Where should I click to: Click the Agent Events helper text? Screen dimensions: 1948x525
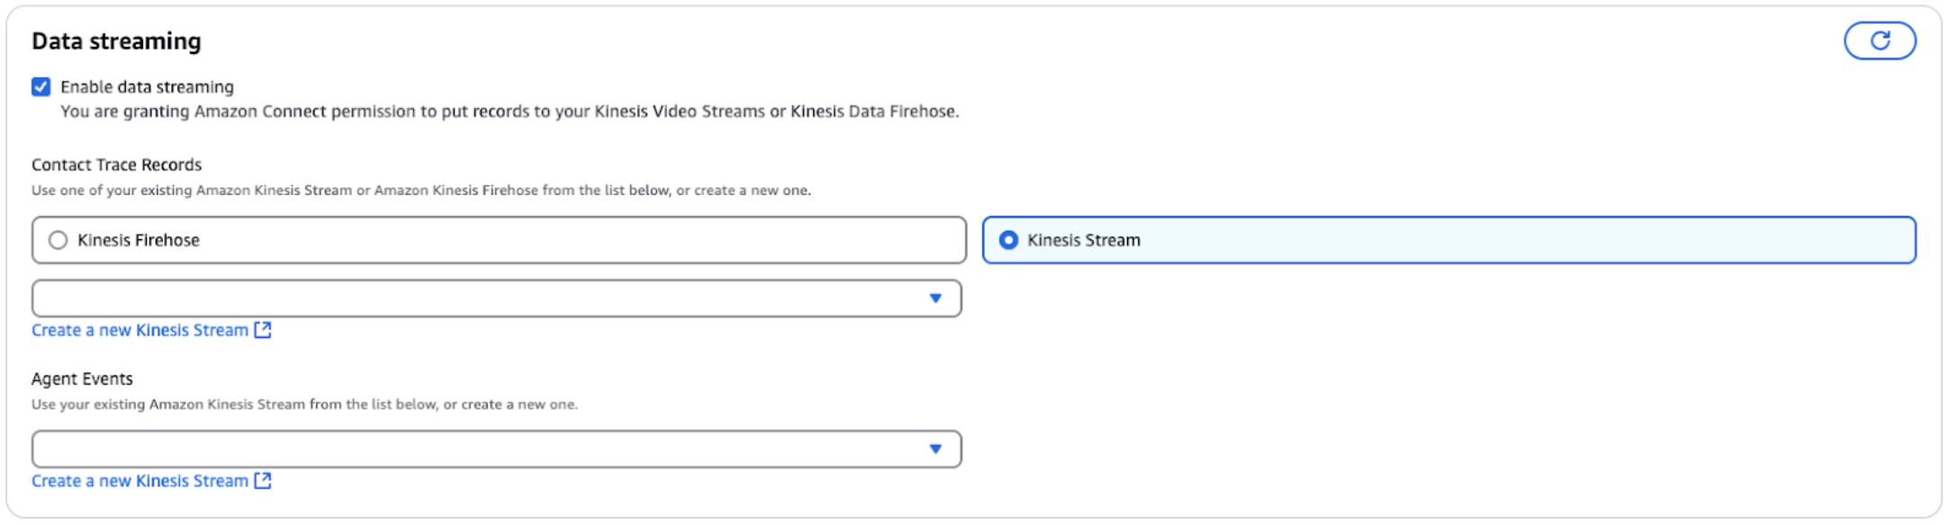(x=304, y=405)
